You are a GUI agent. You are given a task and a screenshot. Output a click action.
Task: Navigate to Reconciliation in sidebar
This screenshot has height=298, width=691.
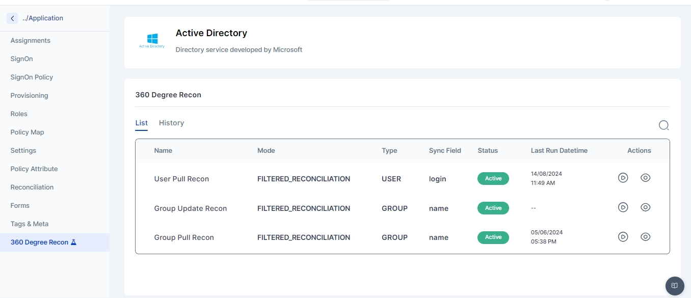(32, 187)
